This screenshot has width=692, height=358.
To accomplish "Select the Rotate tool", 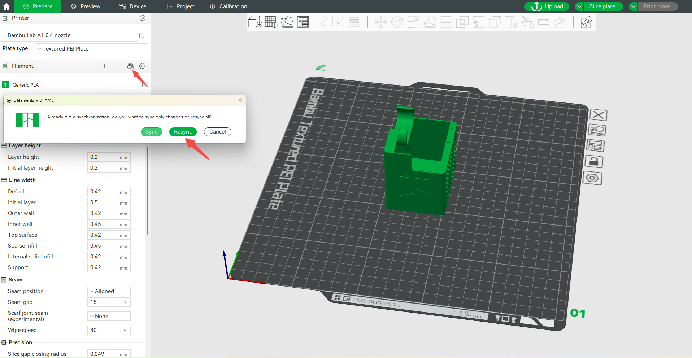I will [x=397, y=22].
